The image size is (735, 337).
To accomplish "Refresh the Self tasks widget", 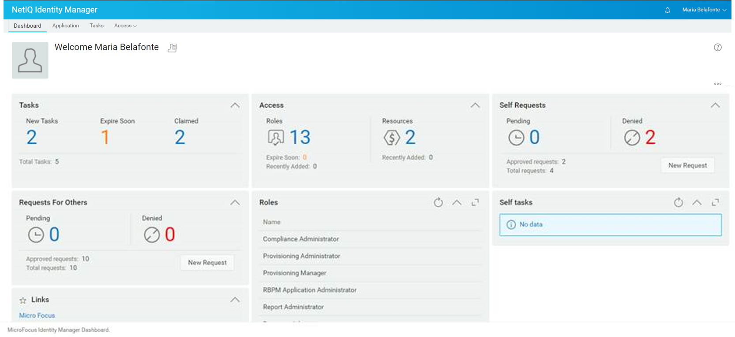I will pyautogui.click(x=679, y=202).
